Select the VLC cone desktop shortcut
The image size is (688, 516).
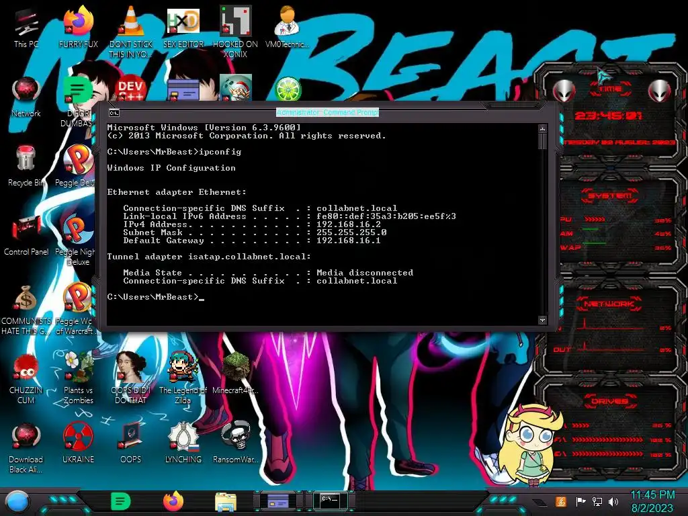[x=130, y=31]
